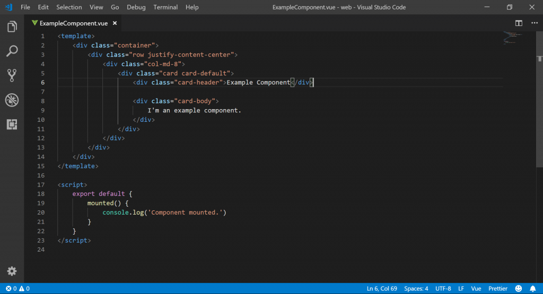Click Spaces: 4 indentation setting
Image resolution: width=543 pixels, height=294 pixels.
[x=416, y=289]
